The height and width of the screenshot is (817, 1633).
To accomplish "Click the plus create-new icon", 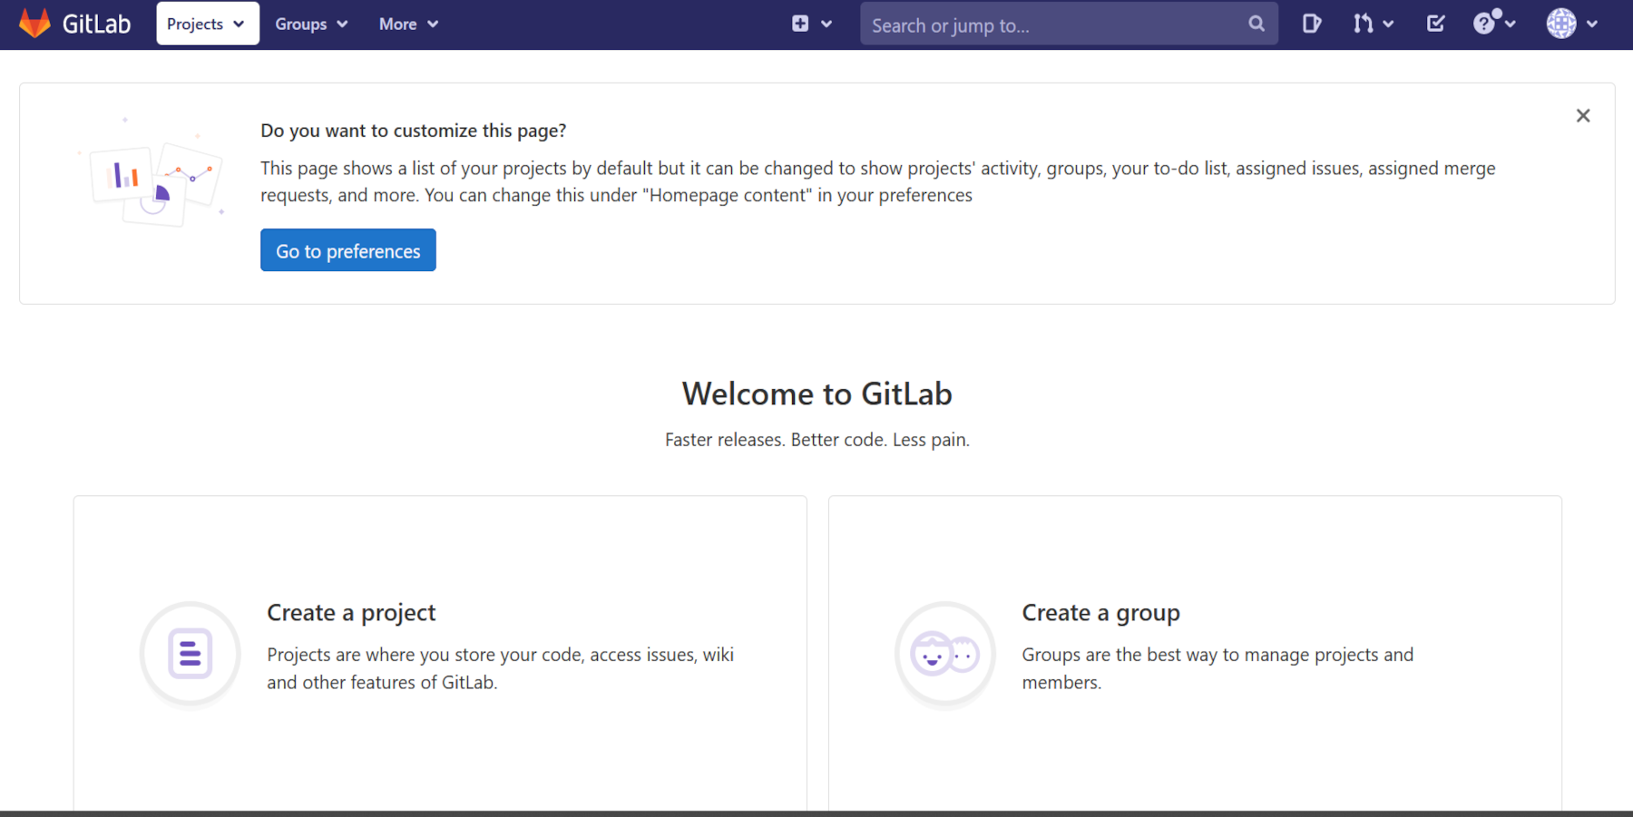I will pyautogui.click(x=800, y=24).
